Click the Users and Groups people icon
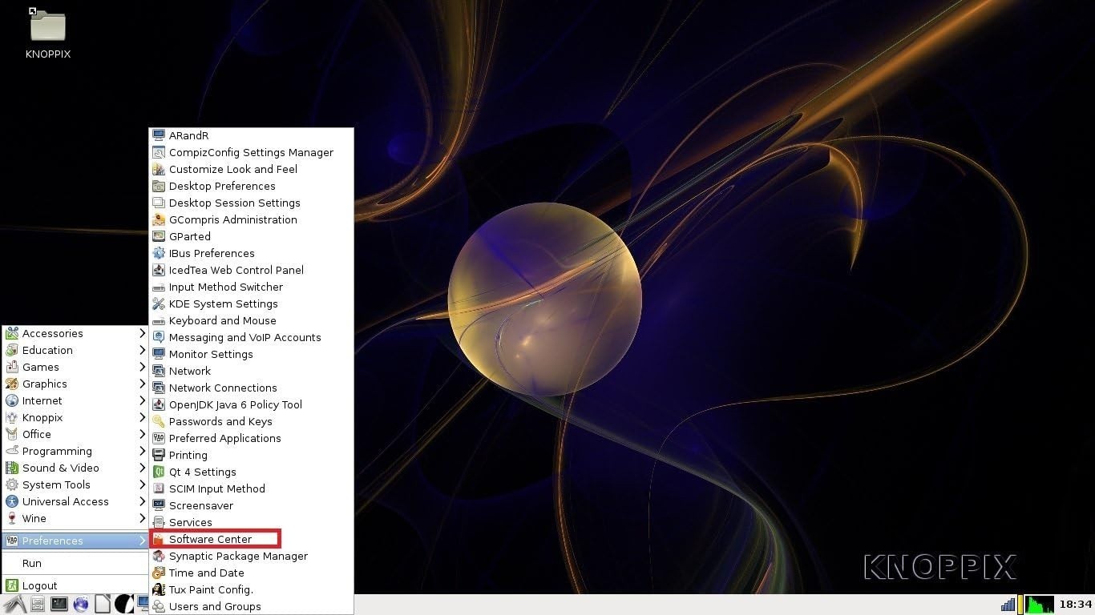 (x=159, y=606)
